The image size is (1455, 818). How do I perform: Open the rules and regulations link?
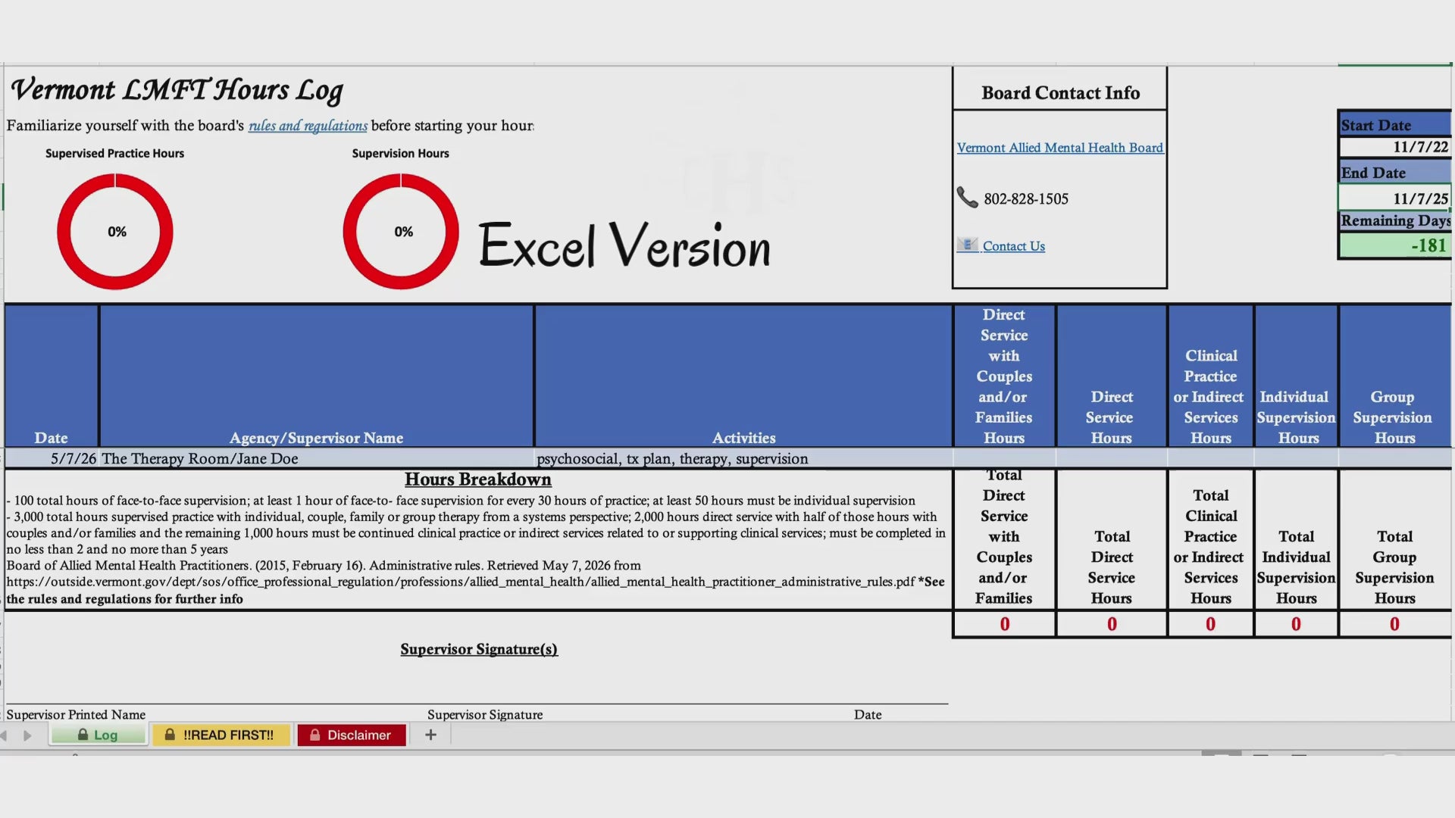[308, 126]
